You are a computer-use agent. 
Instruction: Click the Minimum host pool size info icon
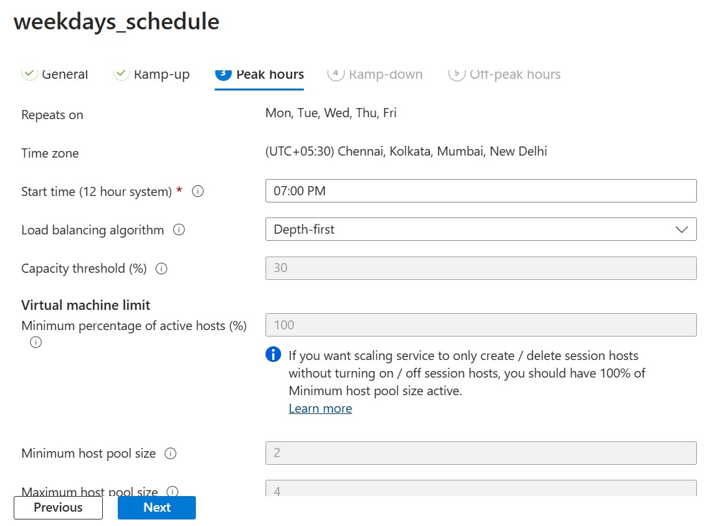point(170,453)
